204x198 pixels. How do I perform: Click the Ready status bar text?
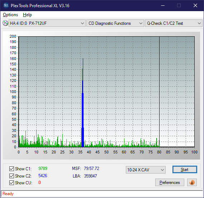[8, 194]
